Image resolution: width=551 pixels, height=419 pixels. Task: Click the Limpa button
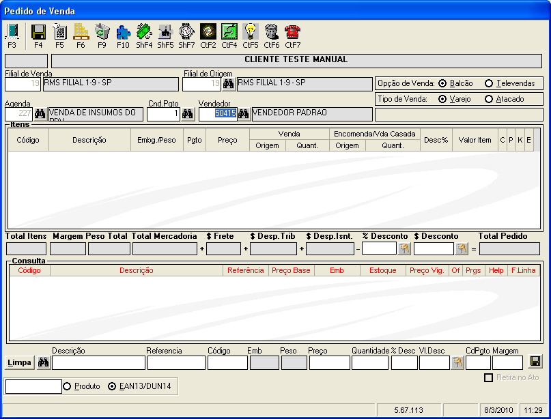19,362
